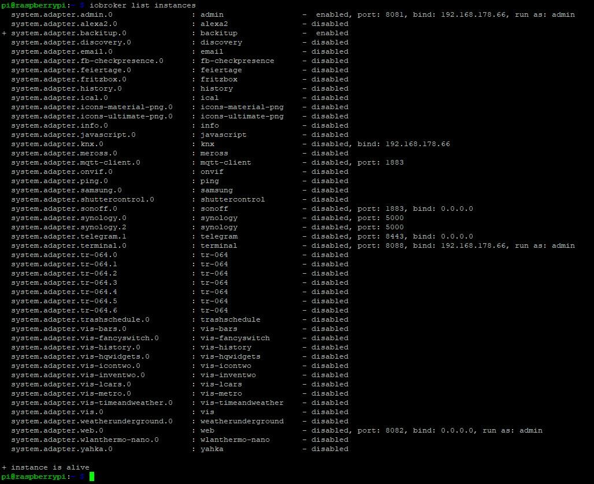This screenshot has width=594, height=484.
Task: Select text 'system.adapter.vis-fancyswitch.0'
Action: coord(85,338)
